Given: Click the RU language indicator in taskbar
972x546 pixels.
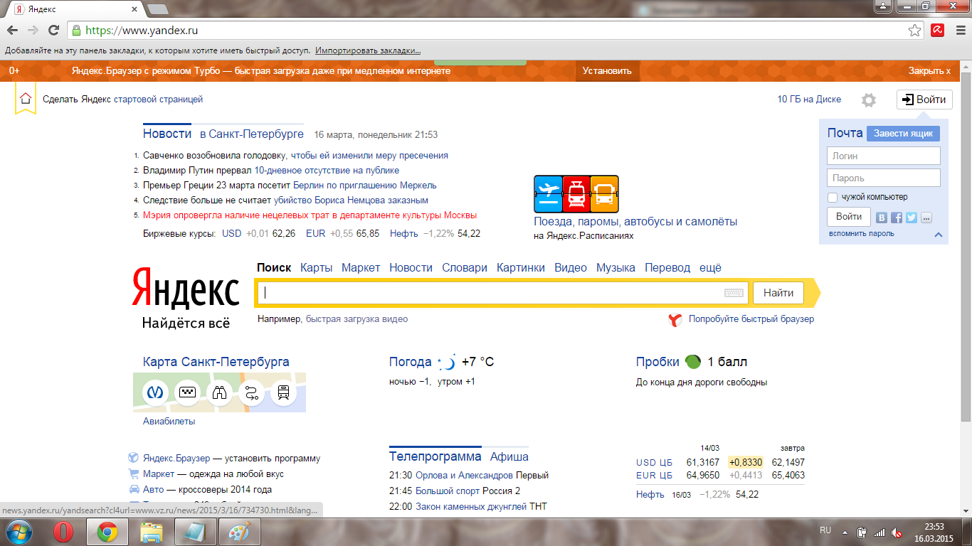Looking at the screenshot, I should click(x=825, y=531).
